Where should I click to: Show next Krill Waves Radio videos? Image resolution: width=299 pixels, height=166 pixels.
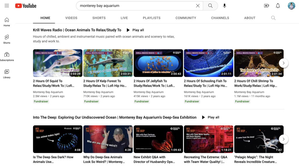pyautogui.click(x=284, y=63)
